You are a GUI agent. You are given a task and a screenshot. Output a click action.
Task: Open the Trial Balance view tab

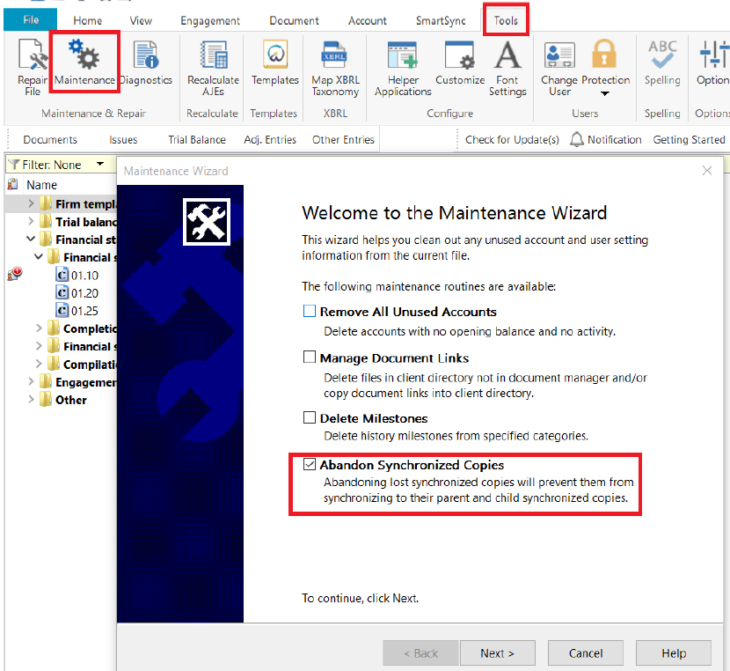[x=196, y=139]
